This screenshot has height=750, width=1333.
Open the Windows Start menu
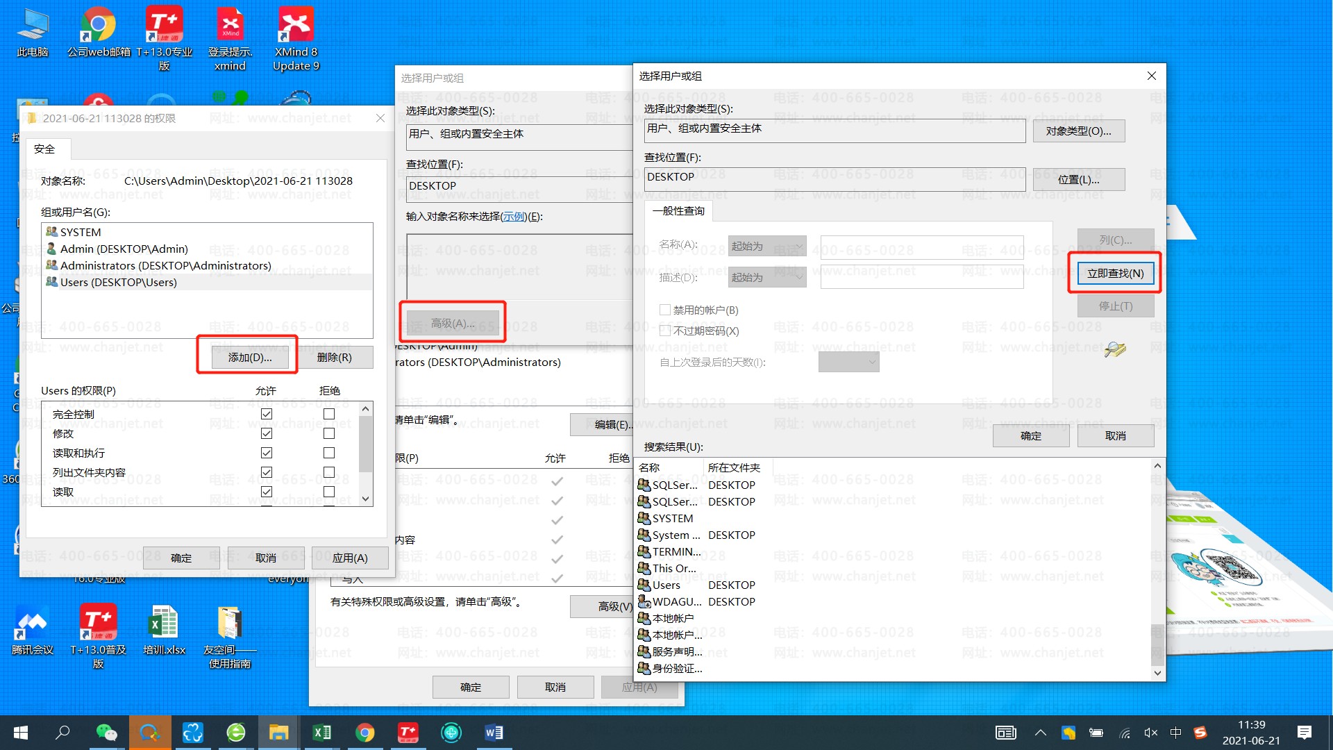coord(21,733)
